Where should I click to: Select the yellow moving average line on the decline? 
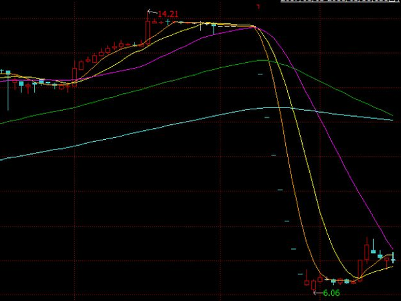(x=304, y=162)
